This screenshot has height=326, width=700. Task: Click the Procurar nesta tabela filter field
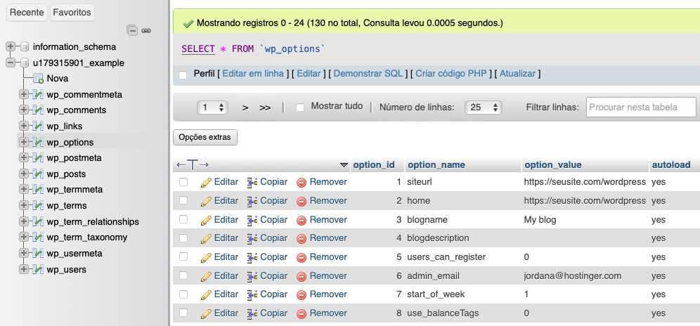[x=641, y=107]
